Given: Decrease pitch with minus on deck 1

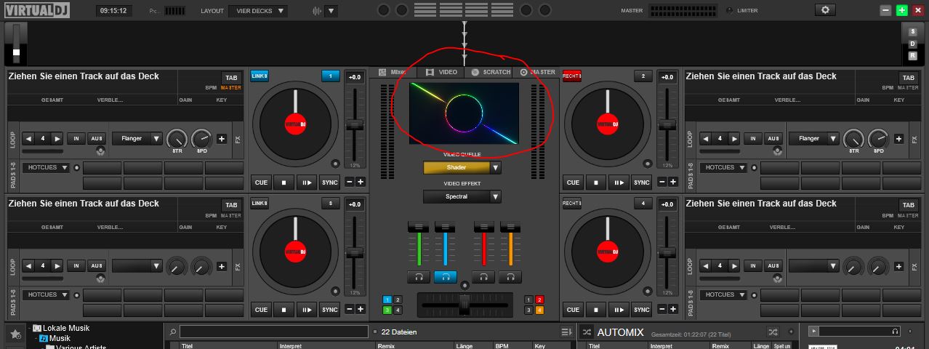Looking at the screenshot, I should pyautogui.click(x=349, y=182).
